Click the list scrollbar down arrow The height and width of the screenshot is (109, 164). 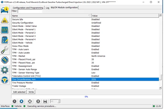(160, 88)
